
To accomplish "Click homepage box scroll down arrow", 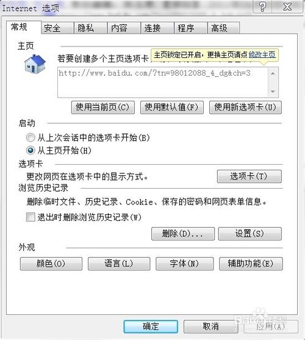I will pos(273,92).
